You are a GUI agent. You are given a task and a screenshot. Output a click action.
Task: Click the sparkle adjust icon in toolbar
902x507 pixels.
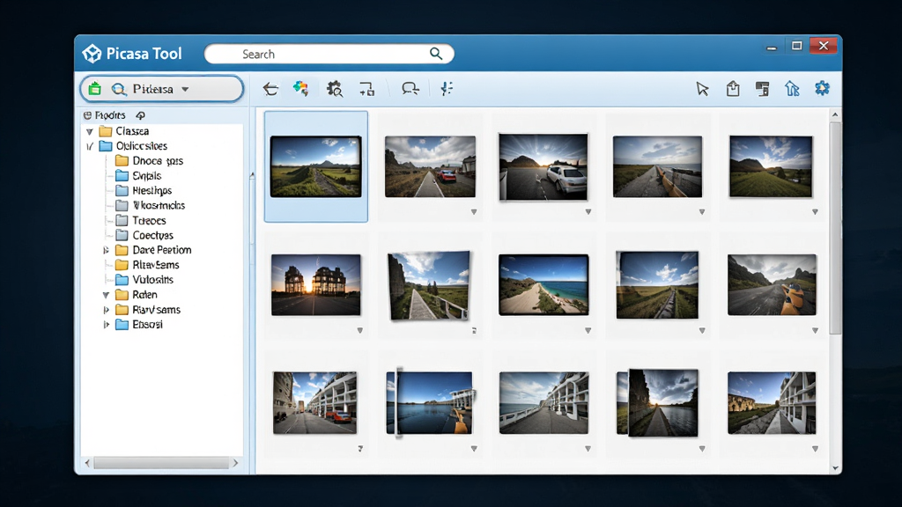(x=447, y=89)
